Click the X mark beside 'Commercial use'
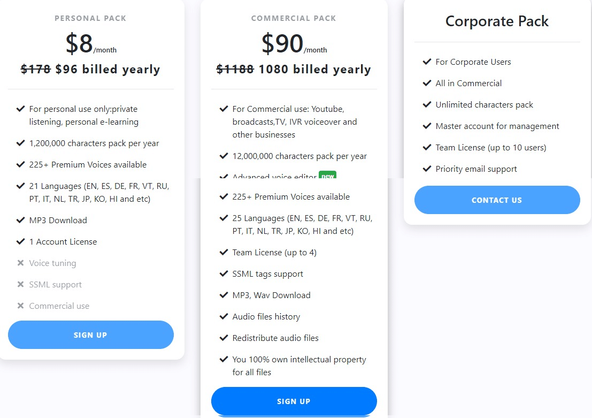Screen dimensions: 592x418 [20, 306]
